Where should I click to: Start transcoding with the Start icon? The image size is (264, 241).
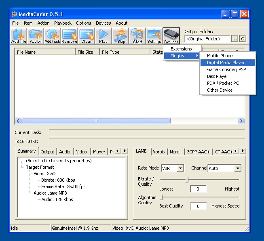[x=137, y=36]
